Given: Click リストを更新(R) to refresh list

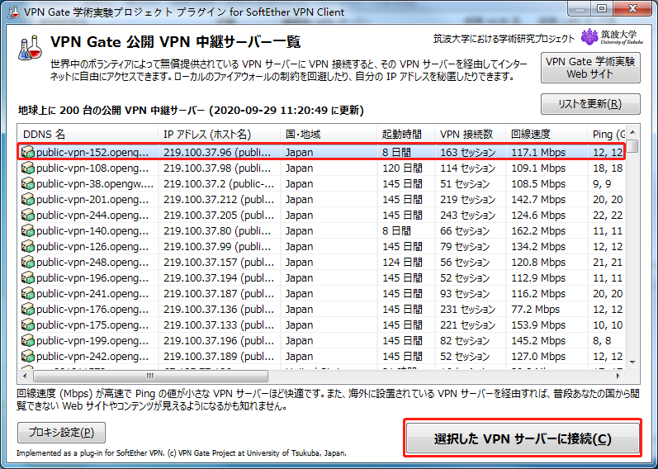Looking at the screenshot, I should tap(590, 104).
